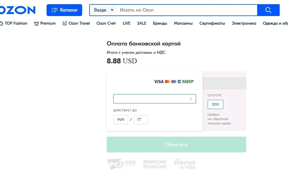Viewport: 288px width, 175px height.
Task: Click the TOP Fashion star icon
Action: coord(1,23)
